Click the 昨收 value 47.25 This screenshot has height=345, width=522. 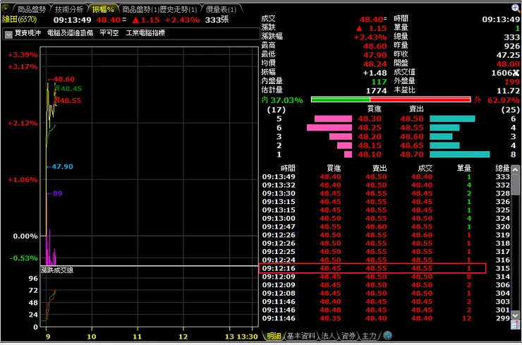tap(508, 55)
